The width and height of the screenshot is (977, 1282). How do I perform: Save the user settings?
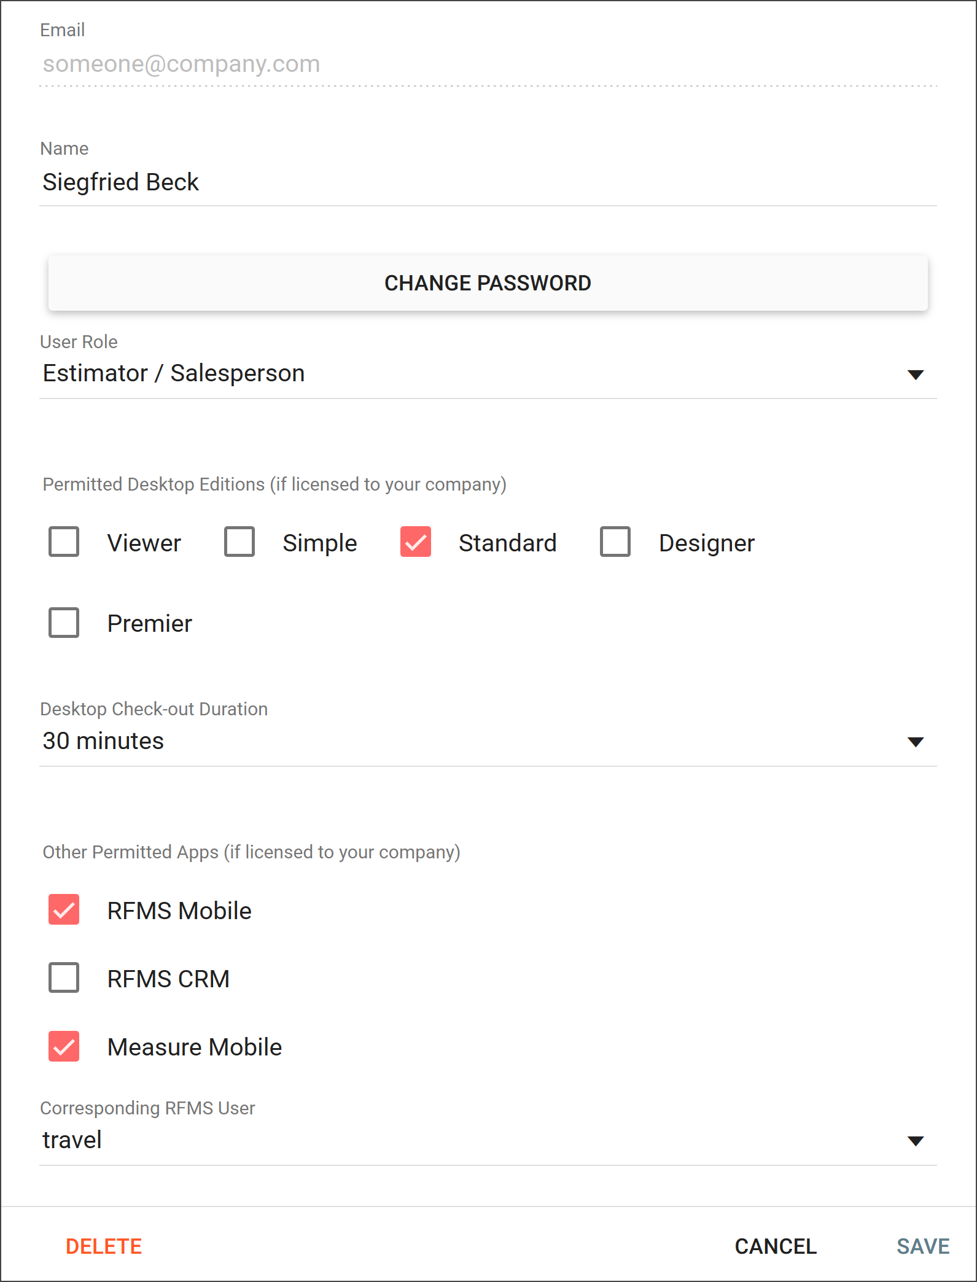(x=923, y=1246)
